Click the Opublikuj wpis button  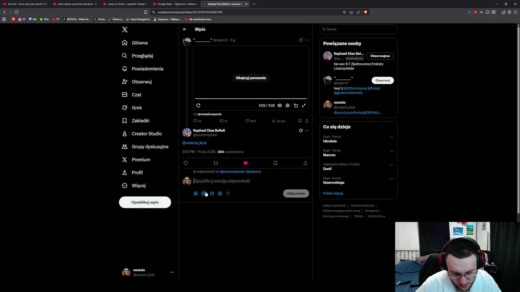point(145,202)
